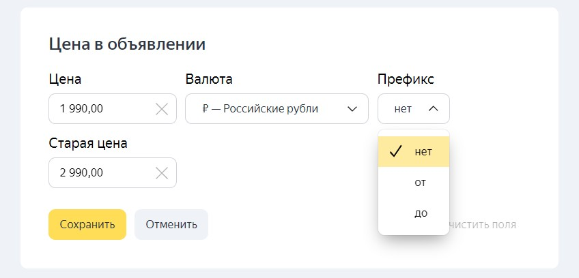Click the Старая цена field label
Image resolution: width=579 pixels, height=278 pixels.
(x=88, y=143)
